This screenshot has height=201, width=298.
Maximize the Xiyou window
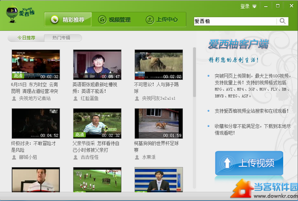[278, 6]
